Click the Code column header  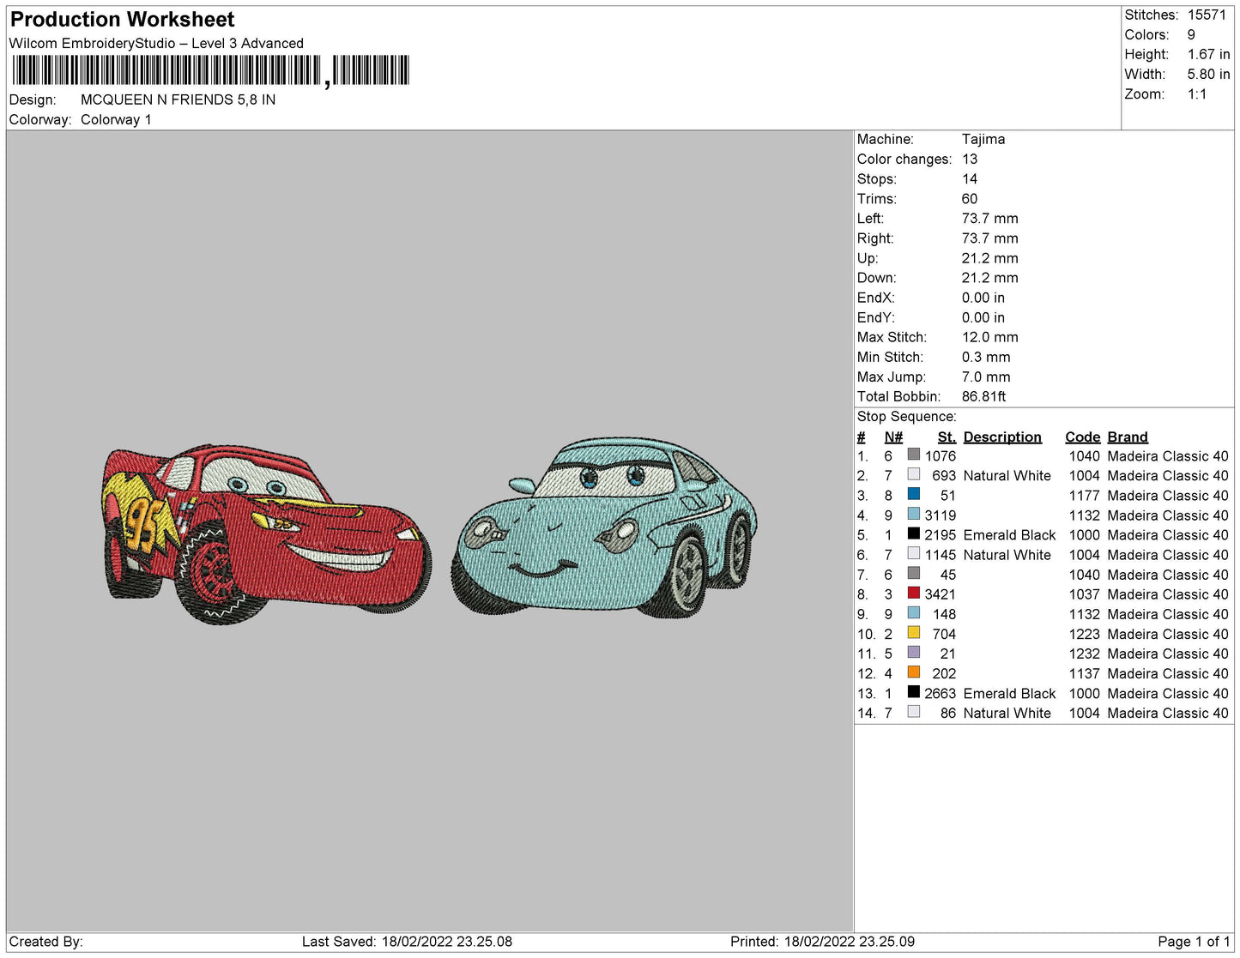point(1082,437)
